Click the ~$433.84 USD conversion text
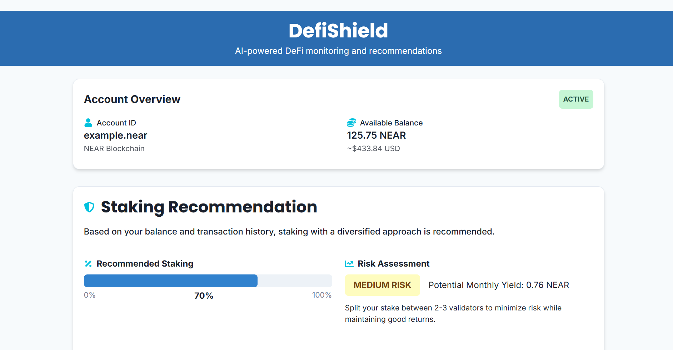Viewport: 673px width, 350px height. (x=373, y=149)
